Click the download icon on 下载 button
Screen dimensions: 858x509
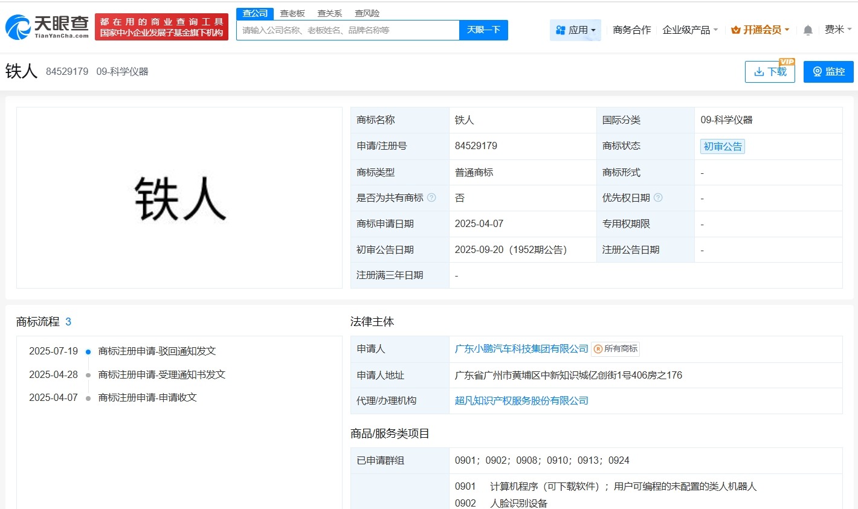click(x=758, y=71)
